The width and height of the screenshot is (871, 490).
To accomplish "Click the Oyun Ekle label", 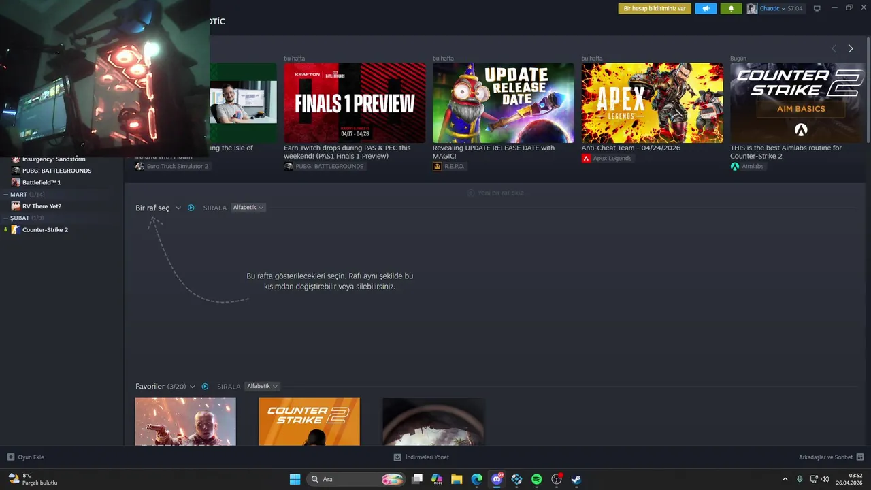I will [31, 457].
